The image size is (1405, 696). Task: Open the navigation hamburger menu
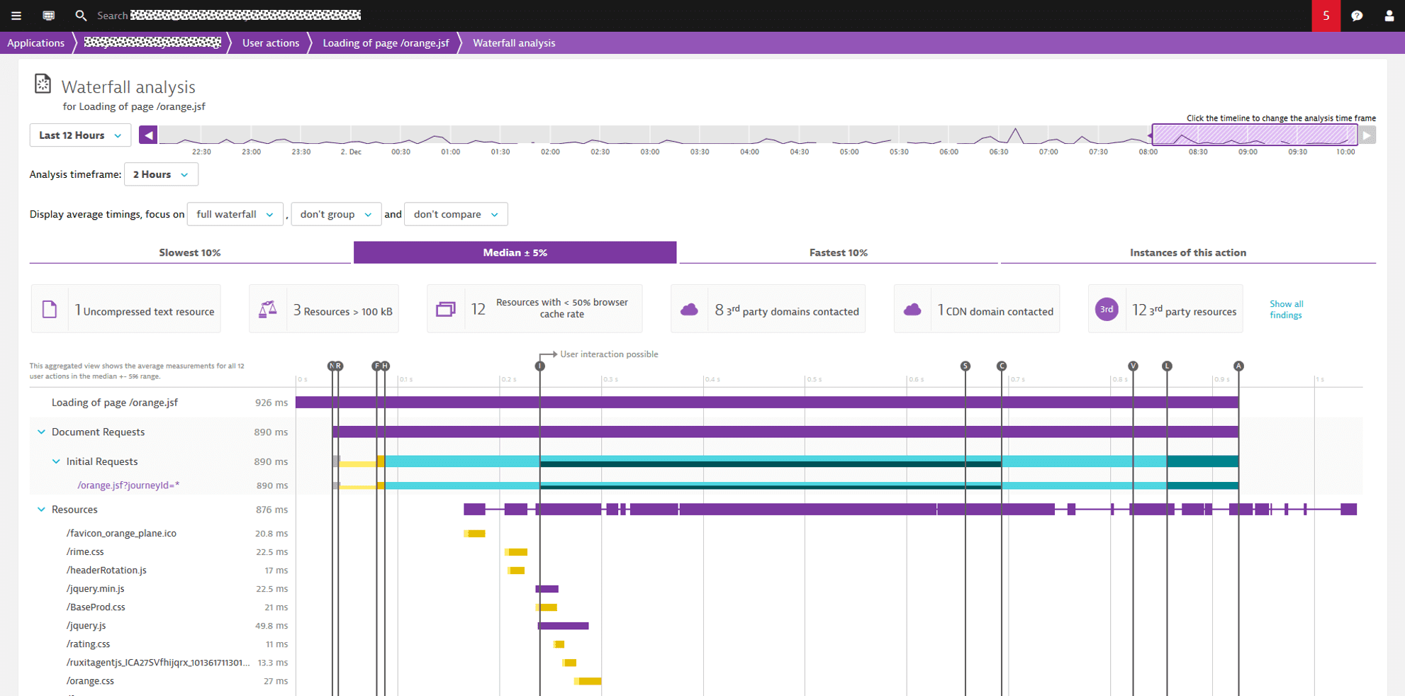pos(16,15)
